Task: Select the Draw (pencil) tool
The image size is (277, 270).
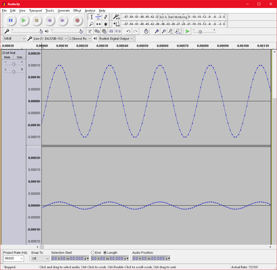Action: 105,17
